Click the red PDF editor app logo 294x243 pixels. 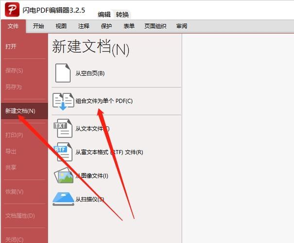[x=12, y=10]
